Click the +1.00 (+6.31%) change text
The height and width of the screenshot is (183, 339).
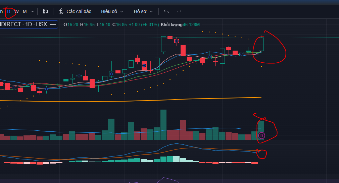pos(144,24)
